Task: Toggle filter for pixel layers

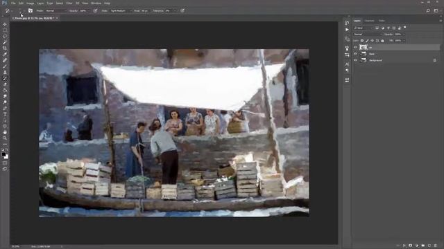Action: [377, 28]
